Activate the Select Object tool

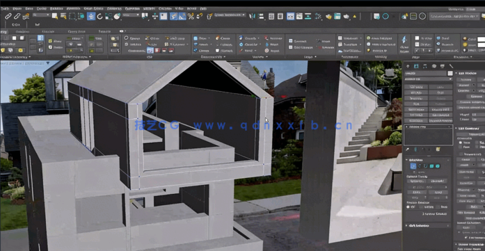pyautogui.click(x=54, y=16)
